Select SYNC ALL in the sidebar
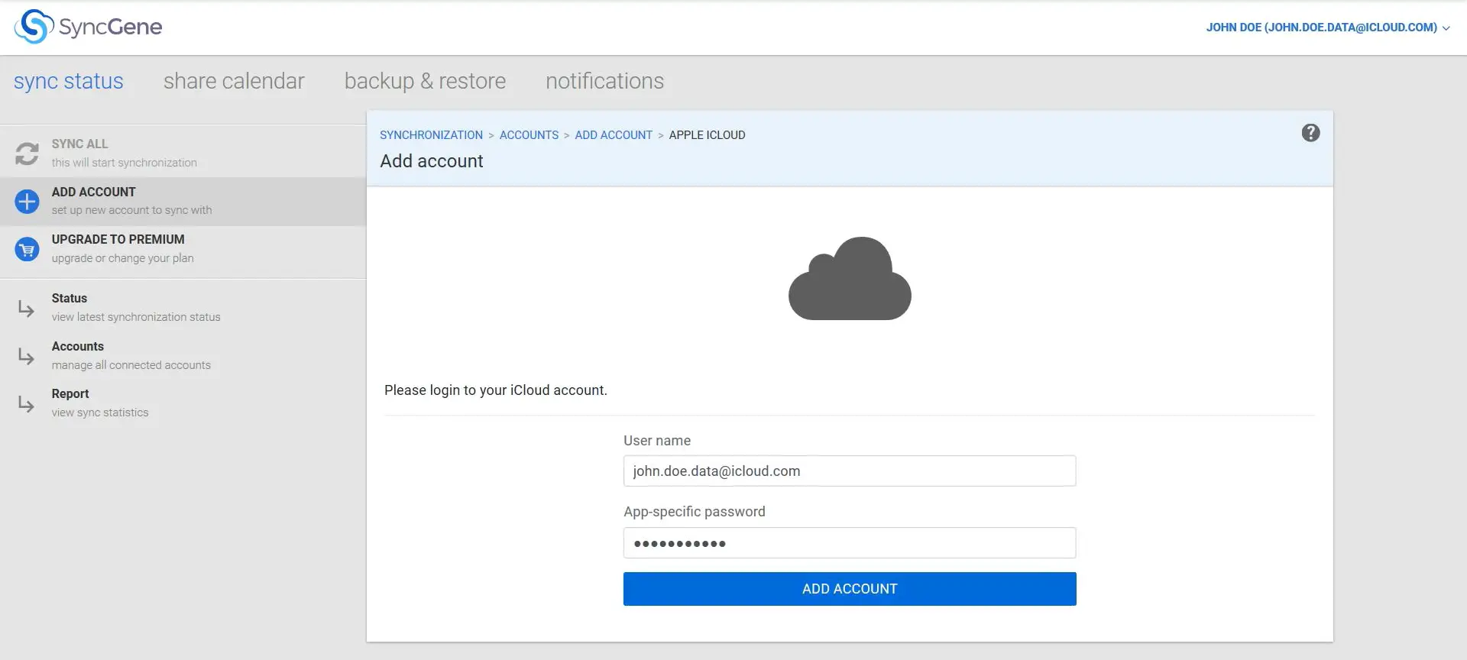 (80, 144)
